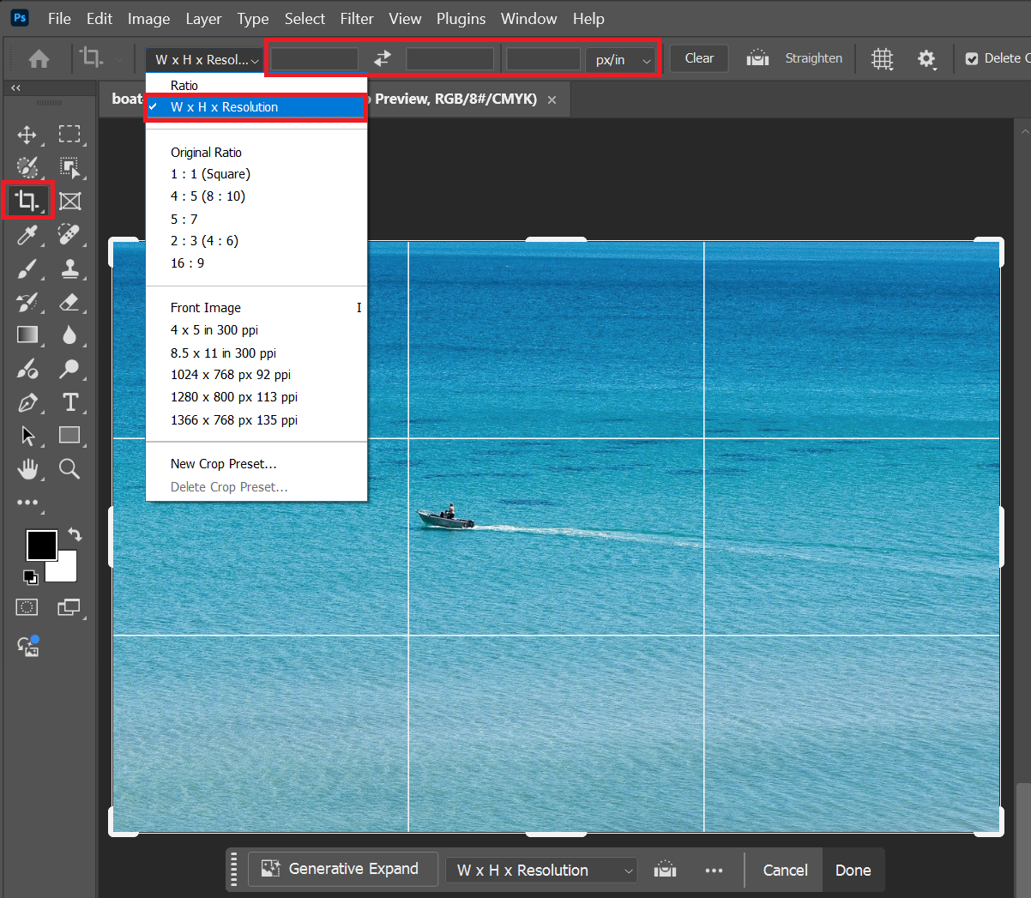
Task: Select the Eyedropper tool
Action: point(27,235)
